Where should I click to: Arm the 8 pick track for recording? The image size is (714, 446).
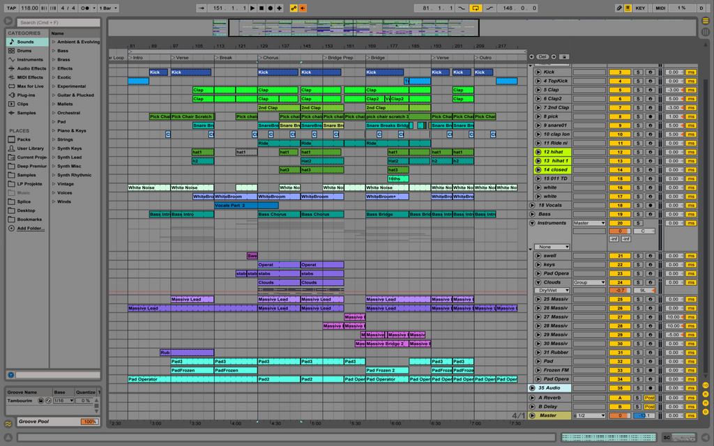point(650,116)
